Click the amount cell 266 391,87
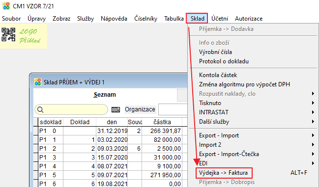The width and height of the screenshot is (319, 187). click(162, 131)
